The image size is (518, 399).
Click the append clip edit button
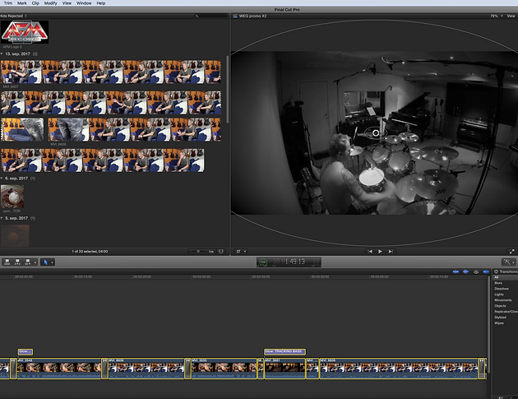pos(28,262)
